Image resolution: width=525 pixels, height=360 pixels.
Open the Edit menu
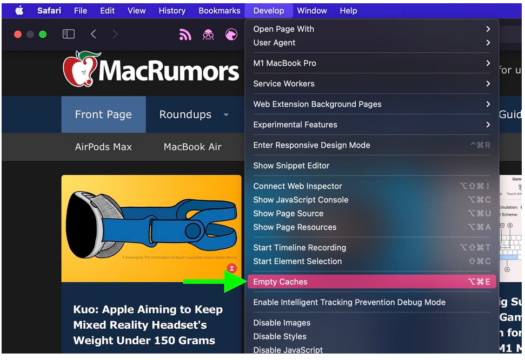[x=108, y=11]
